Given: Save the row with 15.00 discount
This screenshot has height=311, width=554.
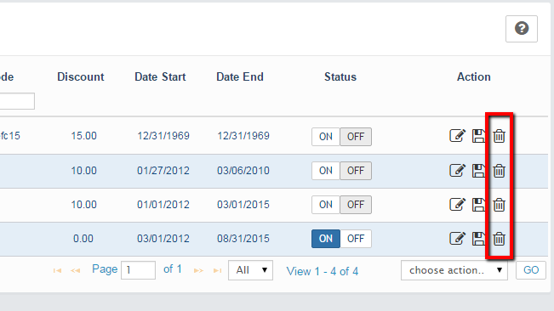Looking at the screenshot, I should tap(479, 136).
